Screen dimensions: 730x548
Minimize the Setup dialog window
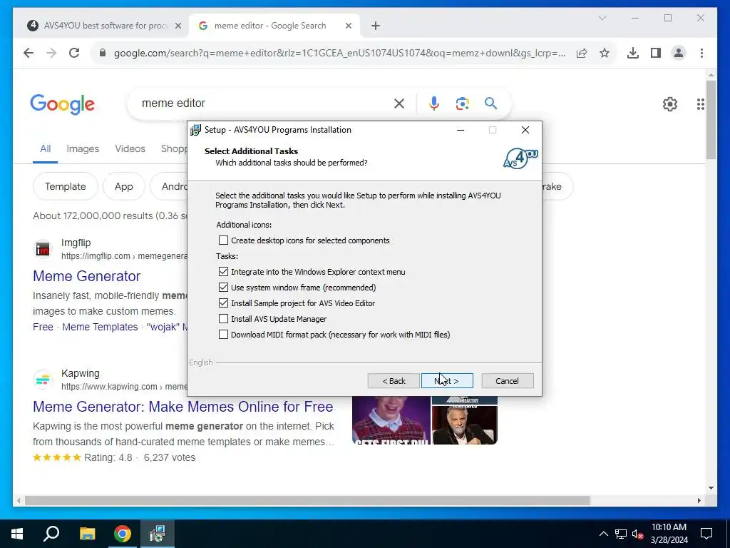click(x=461, y=130)
